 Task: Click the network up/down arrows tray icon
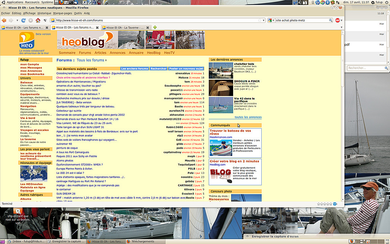pyautogui.click(x=338, y=2)
